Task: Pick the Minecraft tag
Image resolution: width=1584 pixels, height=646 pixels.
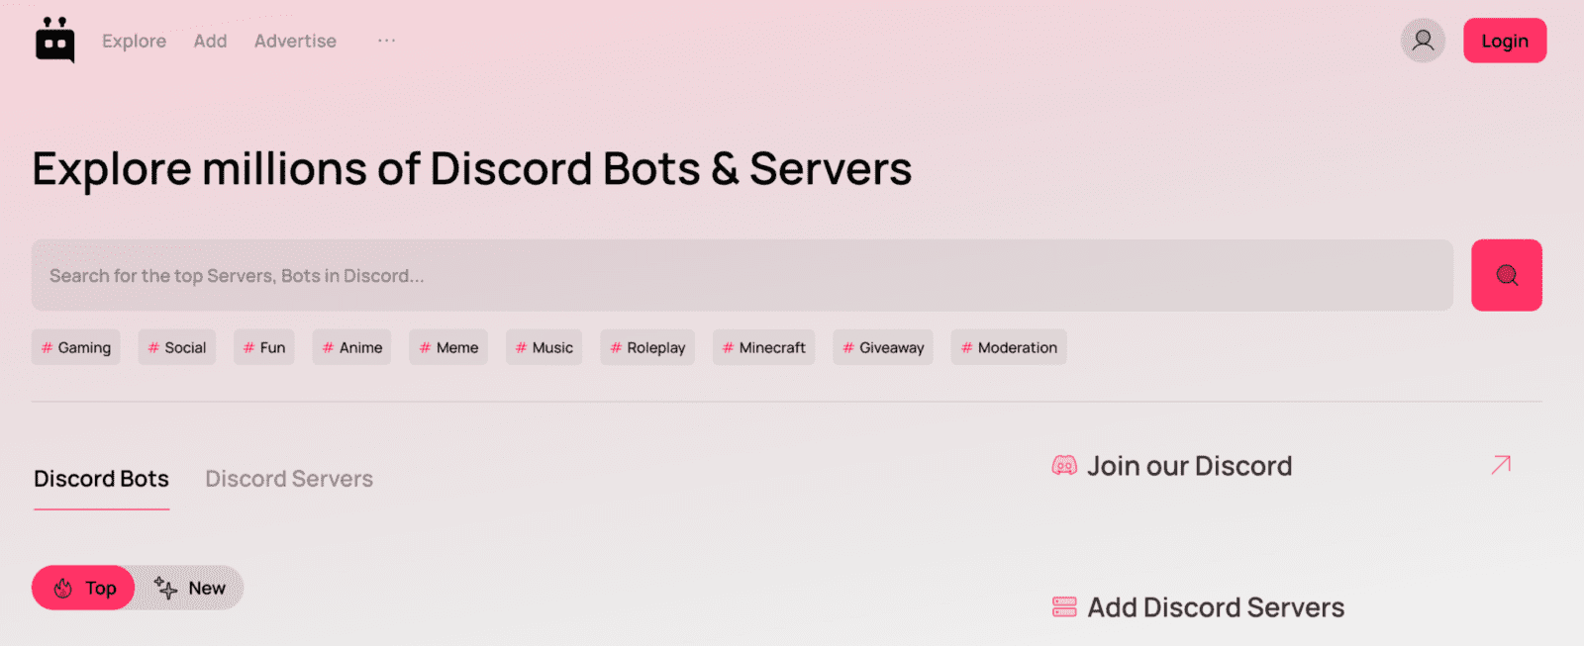Action: tap(763, 347)
